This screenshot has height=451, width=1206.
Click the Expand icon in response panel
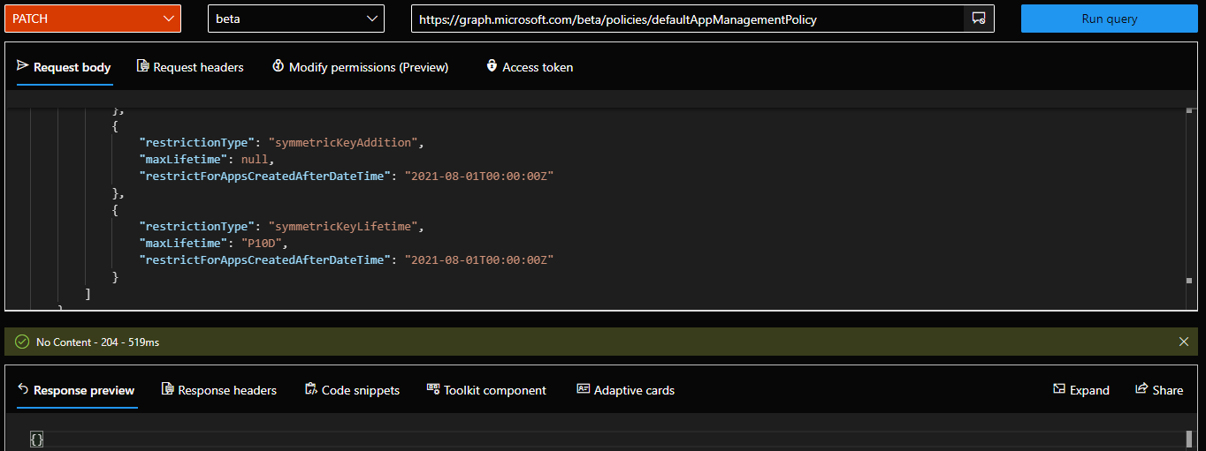[x=1059, y=390]
